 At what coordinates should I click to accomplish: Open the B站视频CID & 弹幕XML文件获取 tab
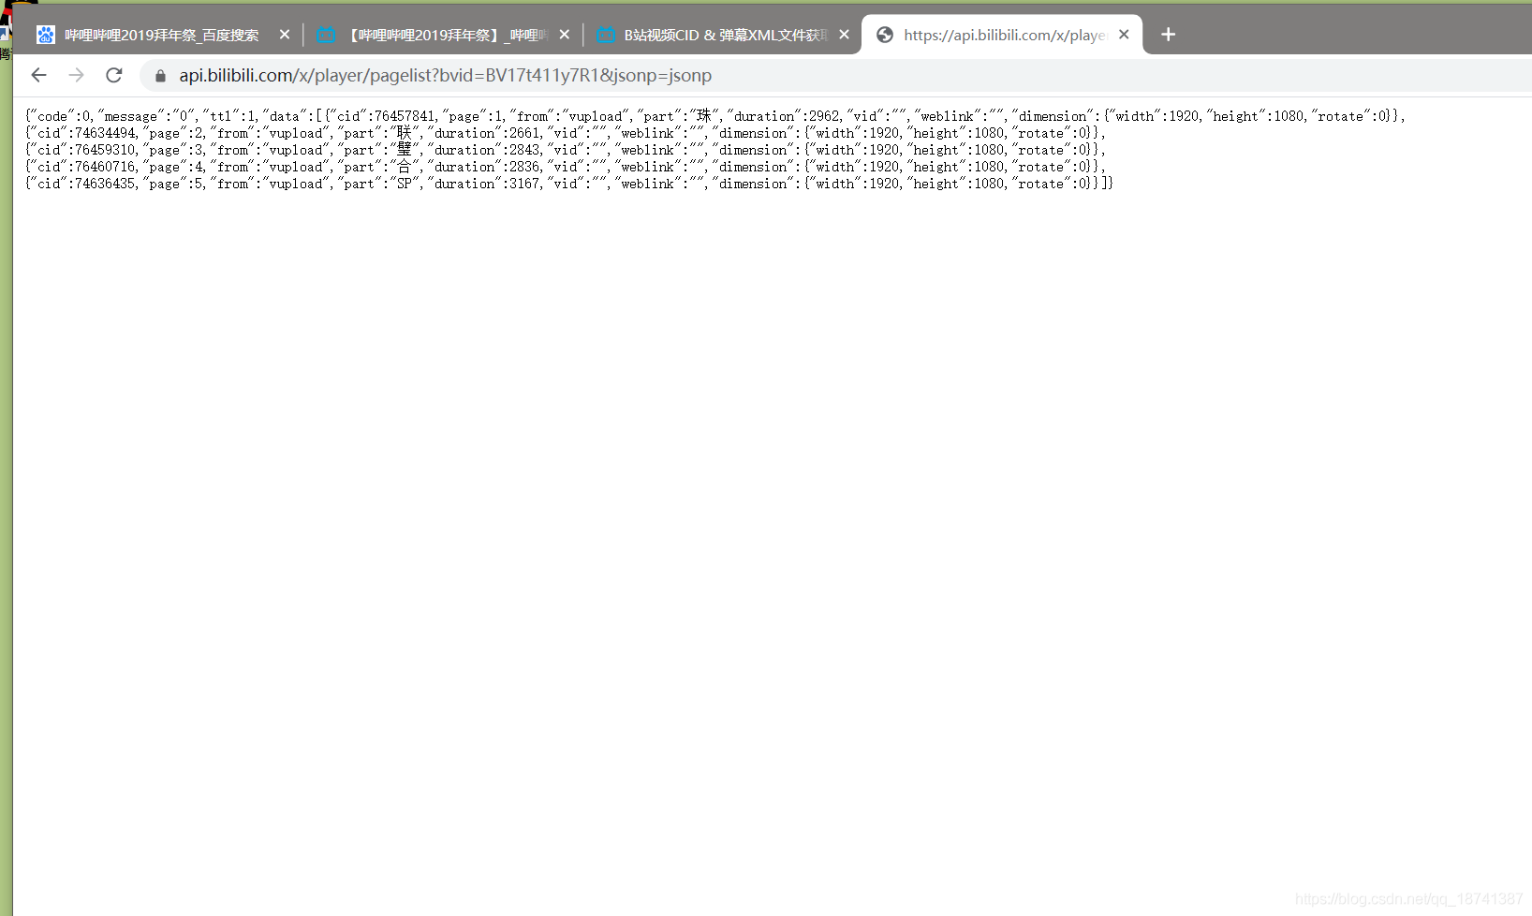[722, 35]
